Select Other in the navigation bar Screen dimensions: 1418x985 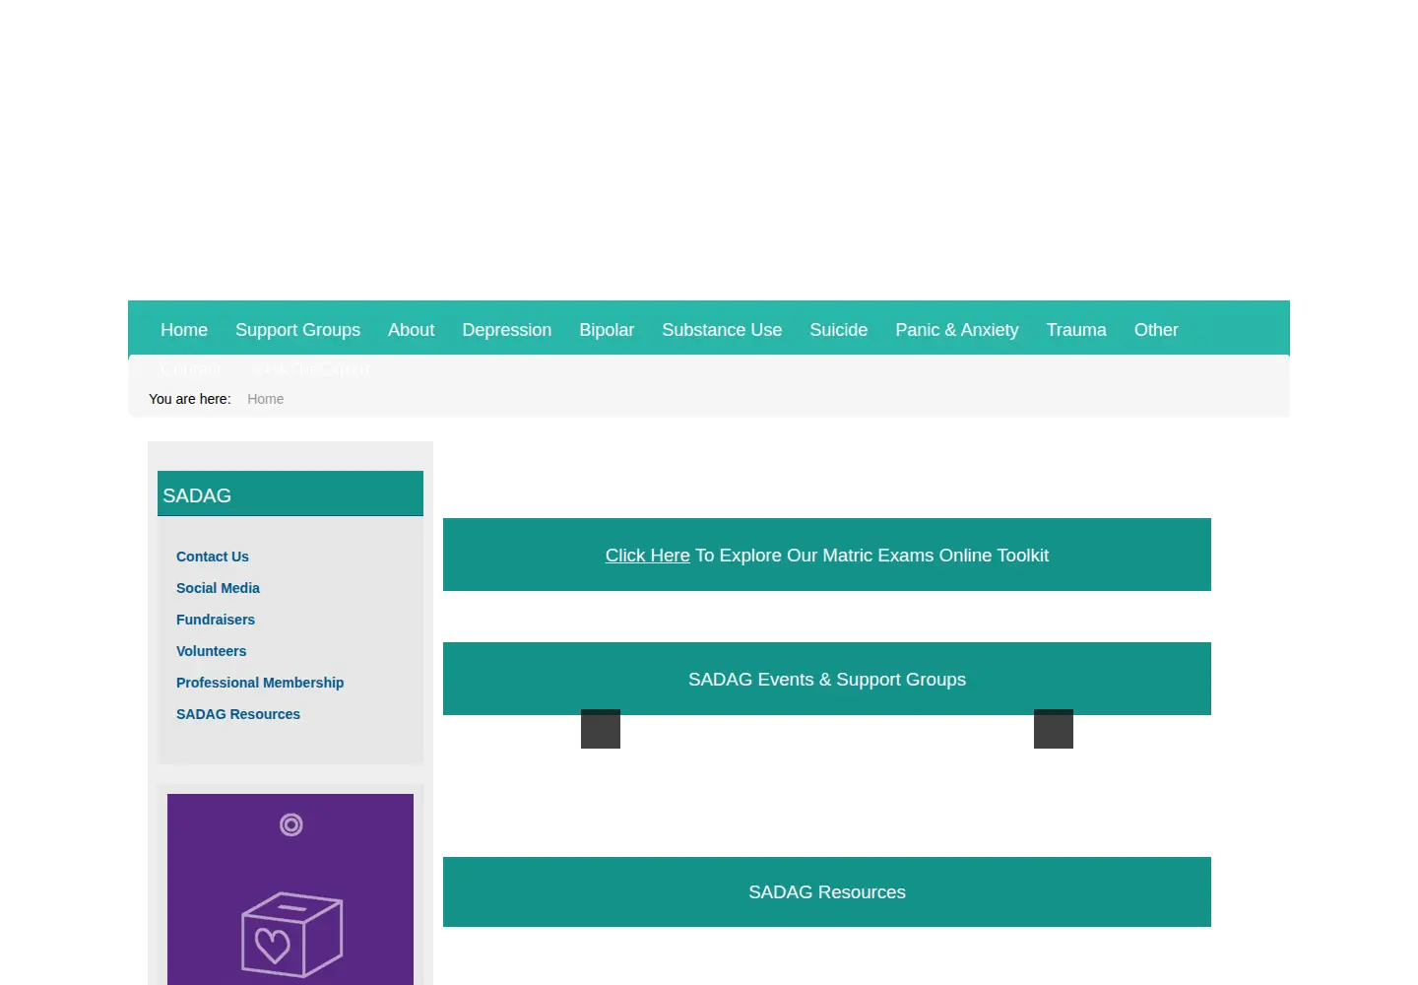(1156, 330)
